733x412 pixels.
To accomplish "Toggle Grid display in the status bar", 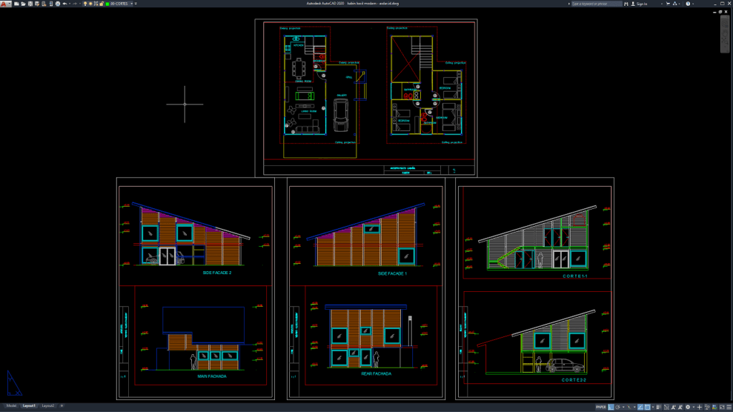I will click(x=611, y=408).
